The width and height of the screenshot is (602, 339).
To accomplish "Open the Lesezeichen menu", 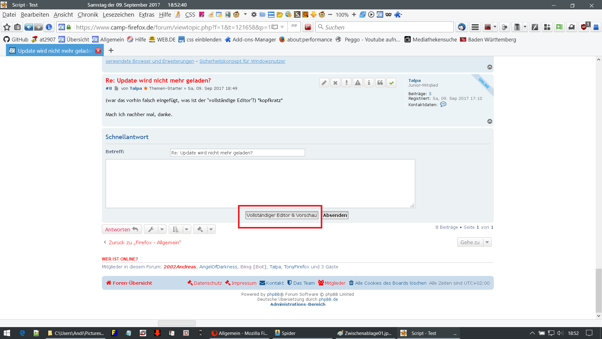I will pos(118,15).
